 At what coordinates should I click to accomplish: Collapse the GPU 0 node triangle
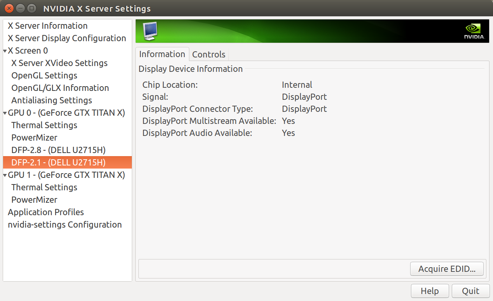(x=5, y=113)
